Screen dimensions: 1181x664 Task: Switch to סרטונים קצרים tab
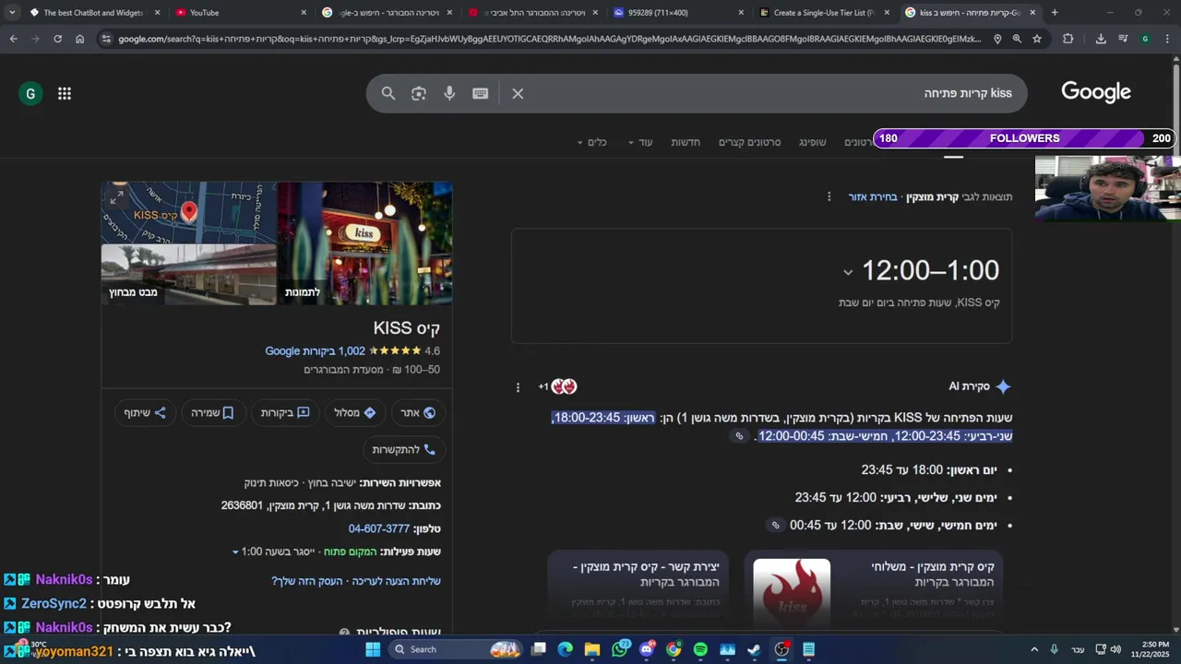point(749,142)
